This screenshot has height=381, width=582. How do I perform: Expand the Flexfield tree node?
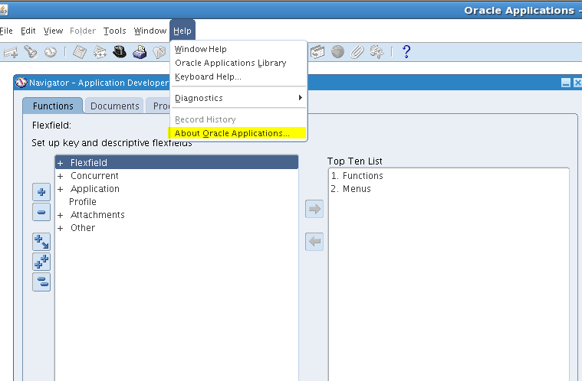tap(61, 163)
